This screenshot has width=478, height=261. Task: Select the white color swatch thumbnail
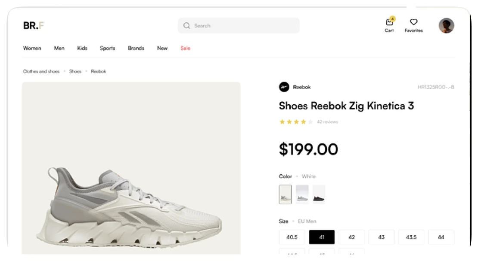pos(286,194)
